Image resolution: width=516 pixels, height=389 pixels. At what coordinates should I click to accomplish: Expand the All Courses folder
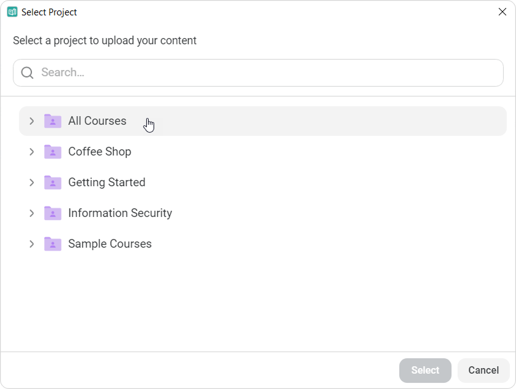pyautogui.click(x=31, y=121)
